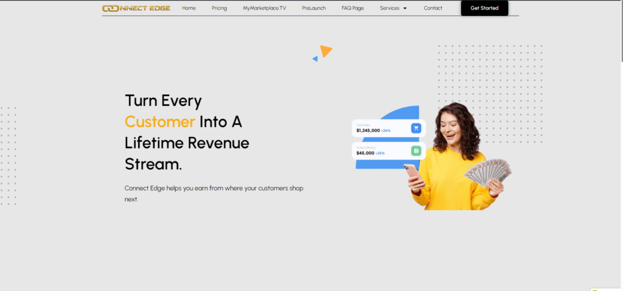Open MyMarketplace.TV from the navigation
The height and width of the screenshot is (291, 623).
click(x=264, y=8)
